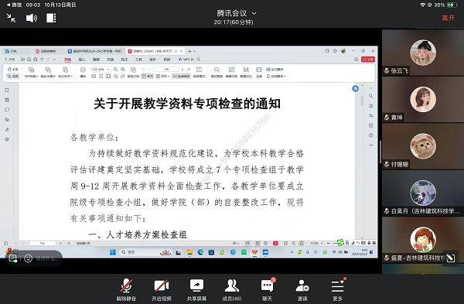Switch to 基础科学部2024-2025 tab in WPS
464x304 pixels.
click(94, 51)
